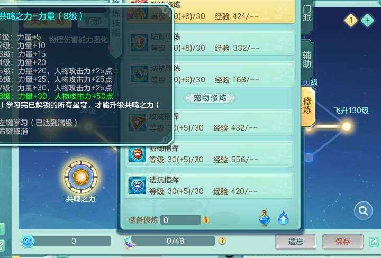
Task: Click the 攻法指挥 pet cultivation icon
Action: pyautogui.click(x=138, y=122)
